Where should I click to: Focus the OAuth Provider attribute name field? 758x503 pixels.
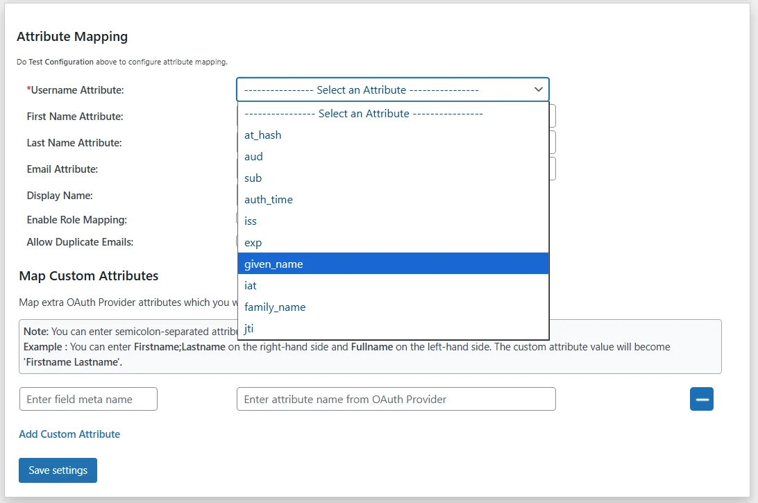point(396,399)
